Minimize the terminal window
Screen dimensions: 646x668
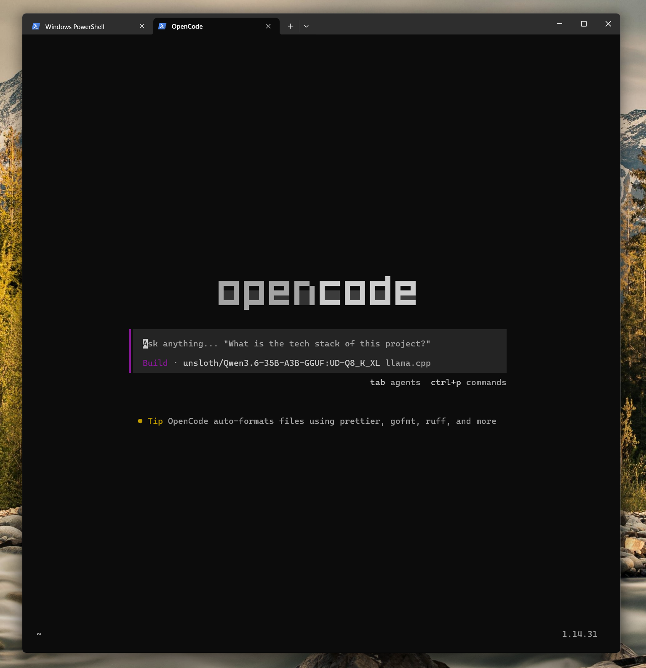pyautogui.click(x=559, y=24)
